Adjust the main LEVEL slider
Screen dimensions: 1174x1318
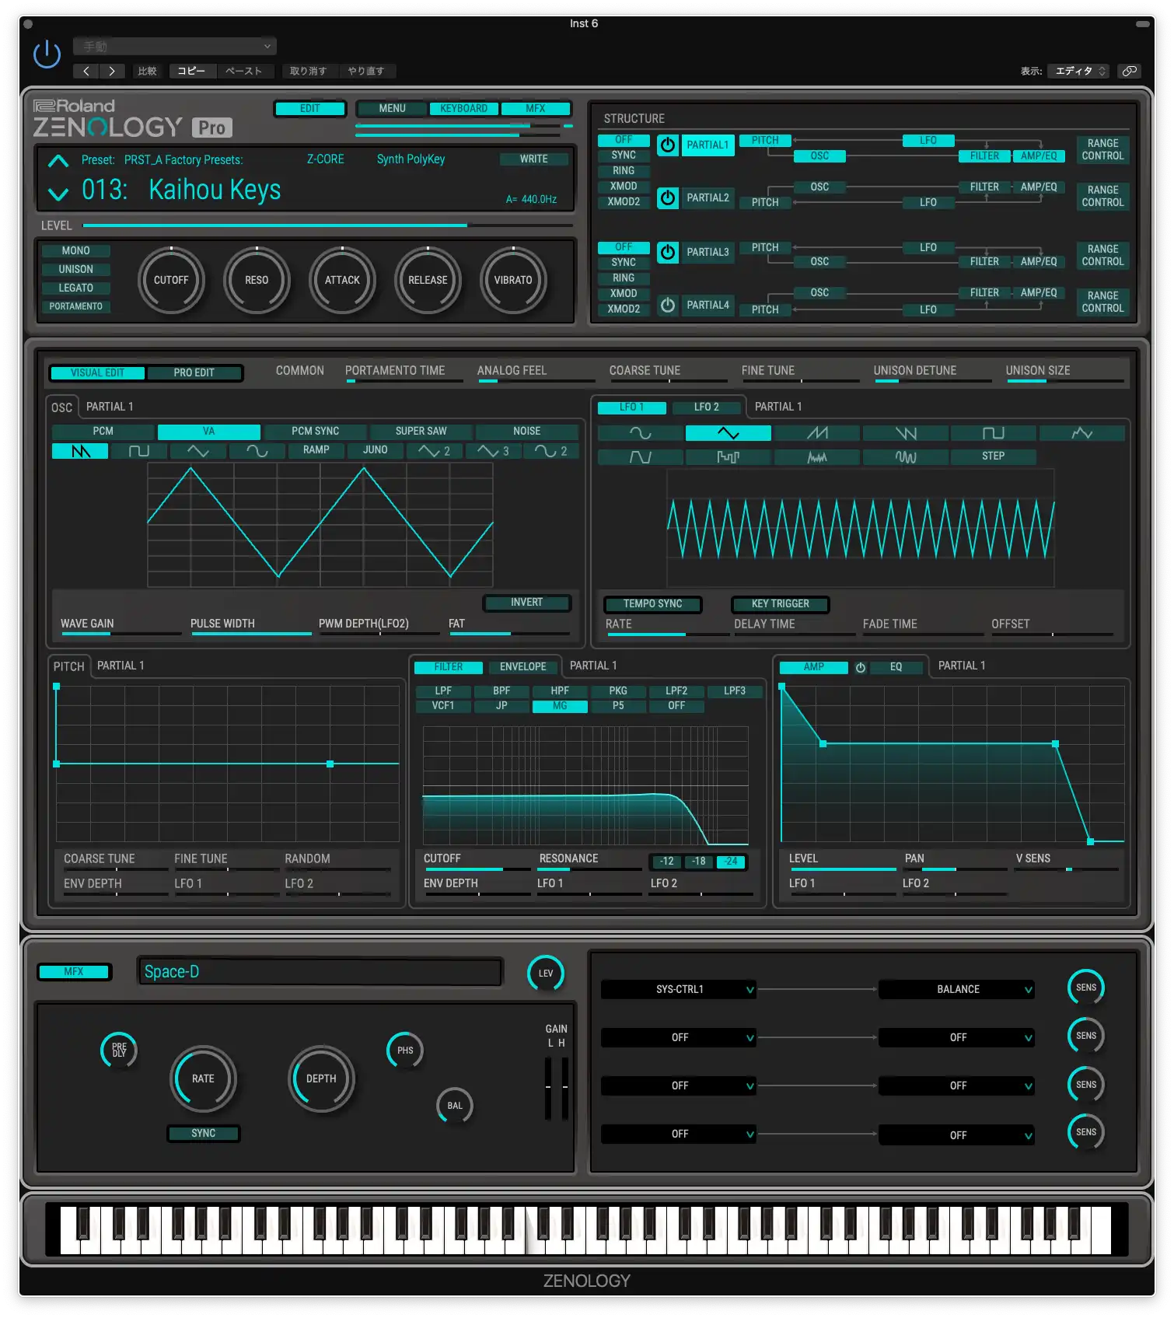[327, 225]
